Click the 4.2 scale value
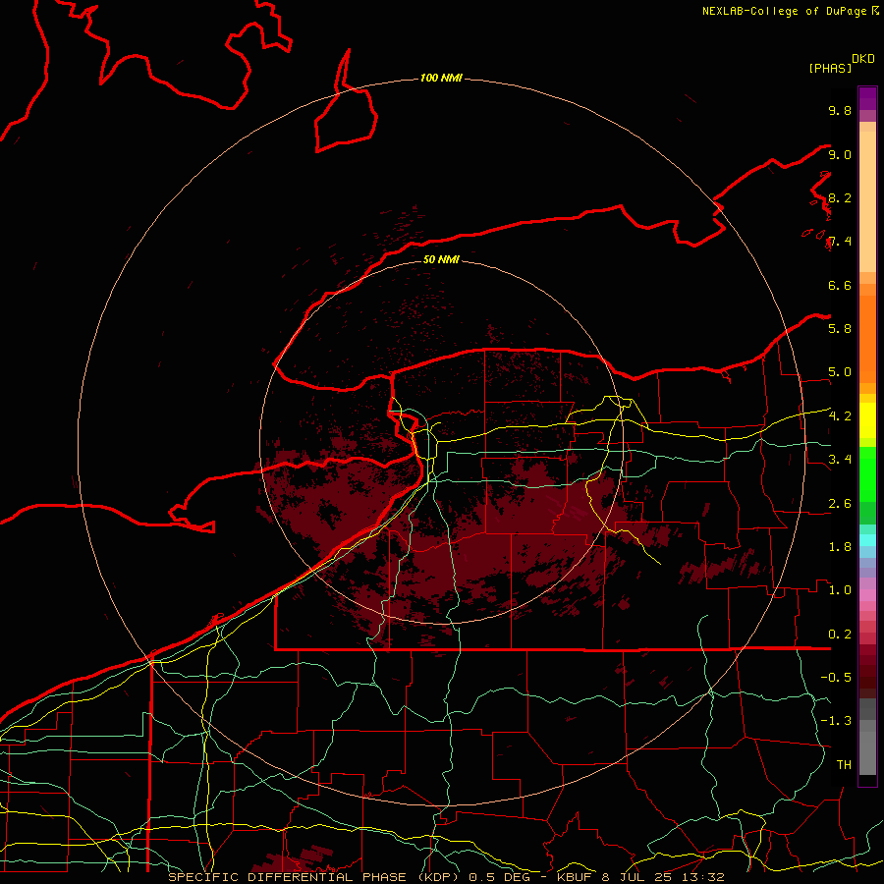 click(x=840, y=416)
